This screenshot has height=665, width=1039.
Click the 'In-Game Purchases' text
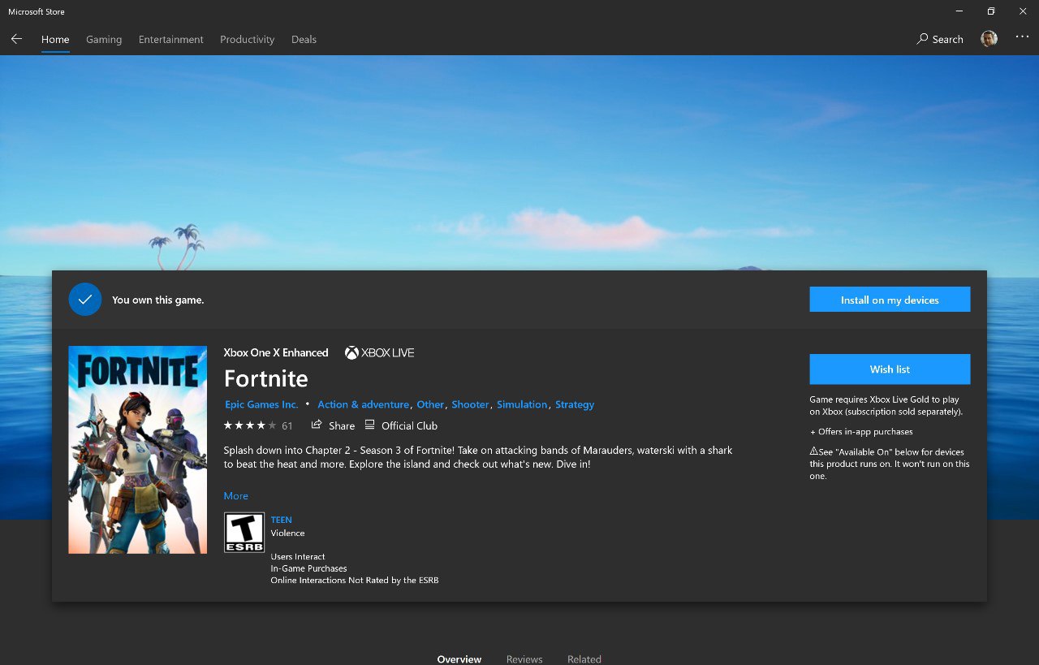pos(308,568)
